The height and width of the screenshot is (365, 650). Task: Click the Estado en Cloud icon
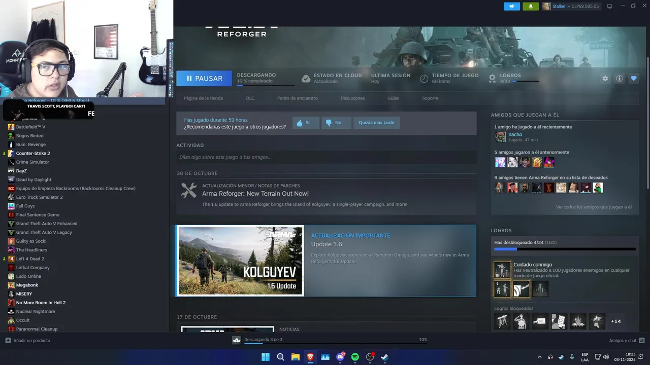(306, 79)
